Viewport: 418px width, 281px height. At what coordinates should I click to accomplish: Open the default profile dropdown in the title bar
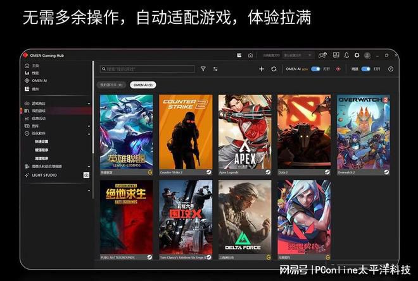point(298,56)
